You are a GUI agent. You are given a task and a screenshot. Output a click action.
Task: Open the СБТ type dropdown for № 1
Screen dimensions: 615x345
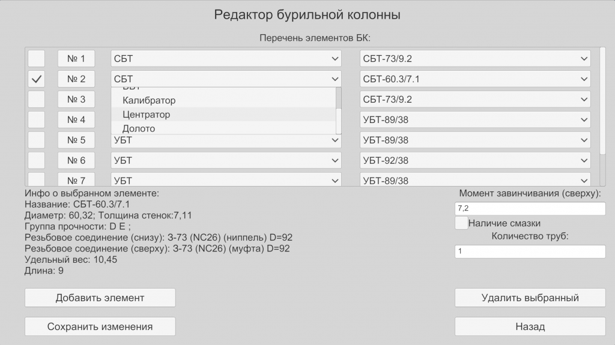(226, 59)
